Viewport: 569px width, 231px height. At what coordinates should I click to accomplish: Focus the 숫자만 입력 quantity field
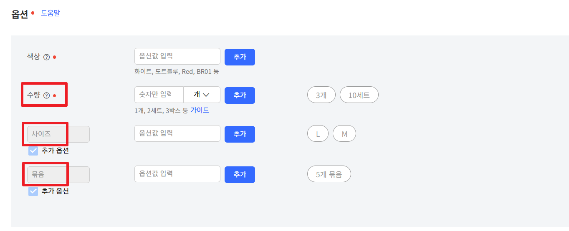[159, 95]
